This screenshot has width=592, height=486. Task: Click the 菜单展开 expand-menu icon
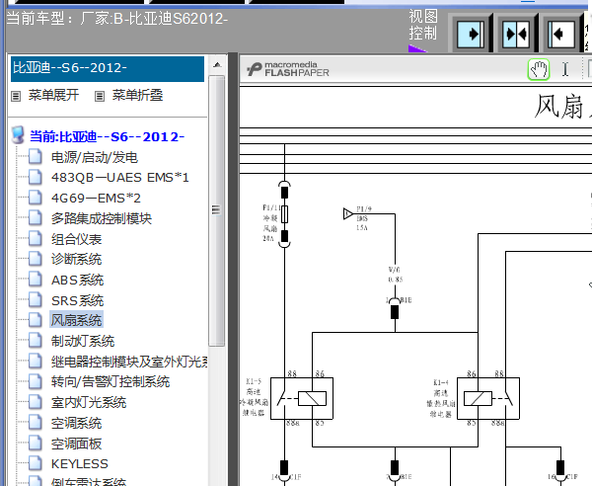point(16,96)
